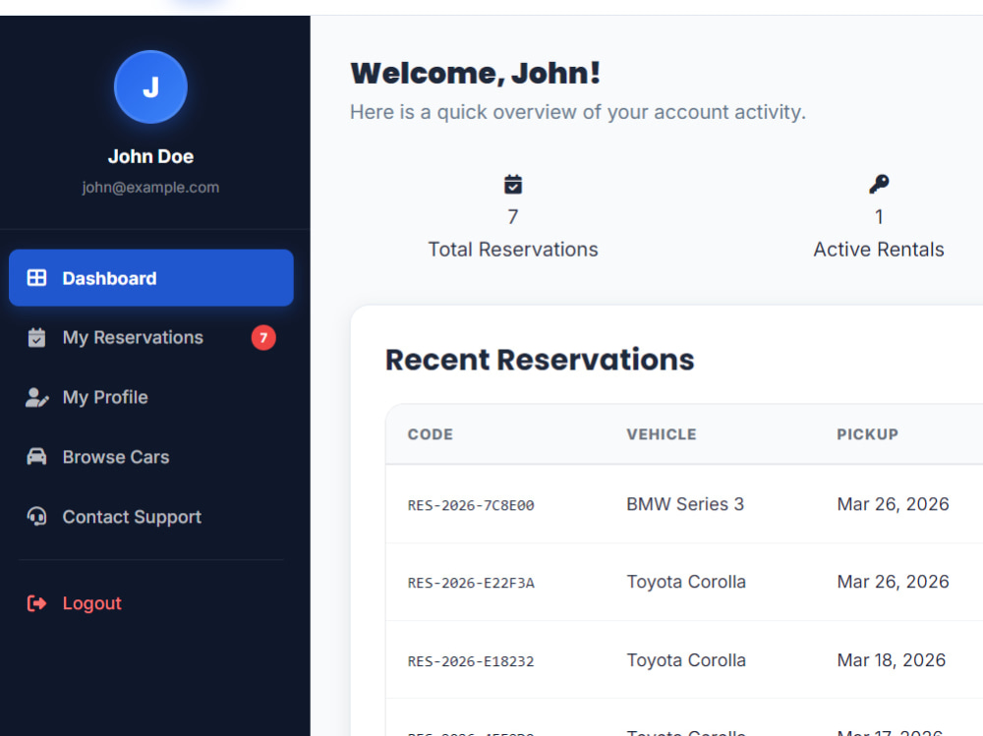This screenshot has width=983, height=736.
Task: Click the total reservations count 7
Action: (x=513, y=217)
